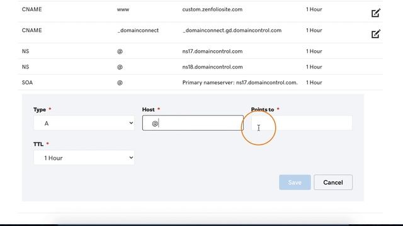Click the CNAME type cell for www
The width and height of the screenshot is (403, 226).
point(32,9)
